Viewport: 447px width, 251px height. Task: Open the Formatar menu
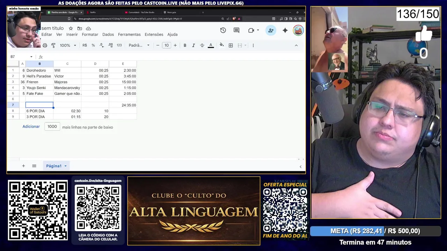coord(90,35)
